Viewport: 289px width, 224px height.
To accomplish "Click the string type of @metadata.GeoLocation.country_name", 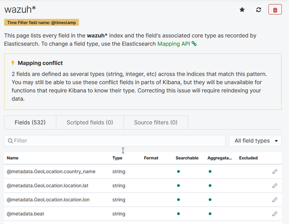I will pyautogui.click(x=118, y=171).
